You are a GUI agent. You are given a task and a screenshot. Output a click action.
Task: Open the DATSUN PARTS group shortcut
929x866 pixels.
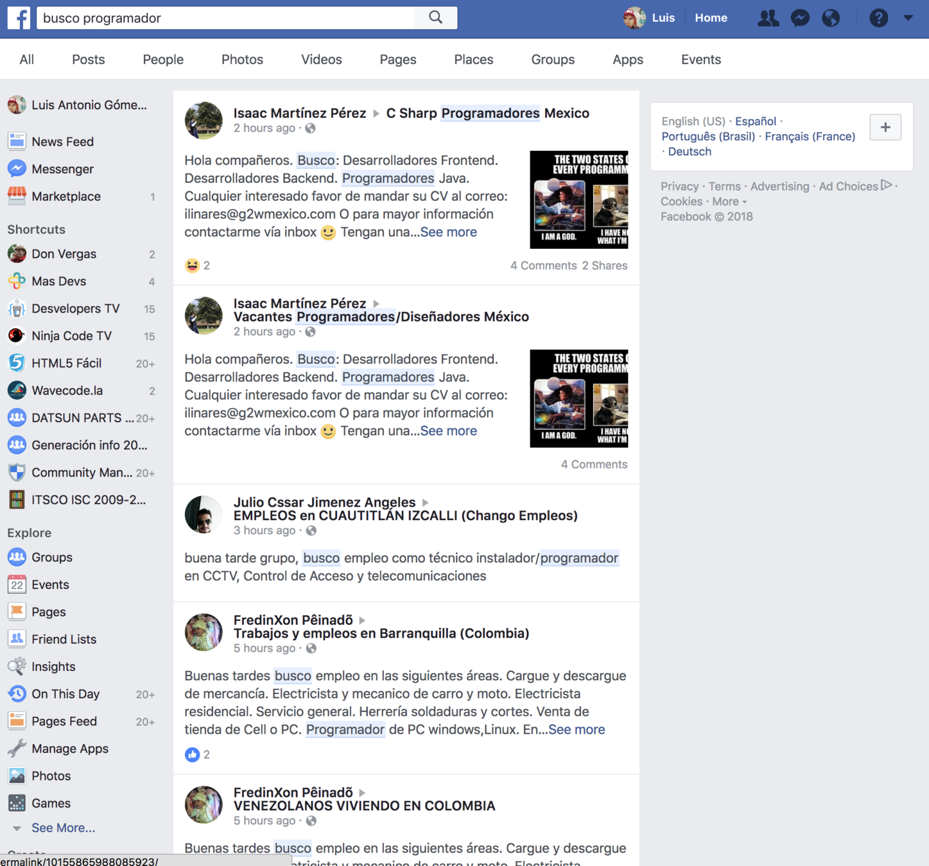click(x=82, y=418)
